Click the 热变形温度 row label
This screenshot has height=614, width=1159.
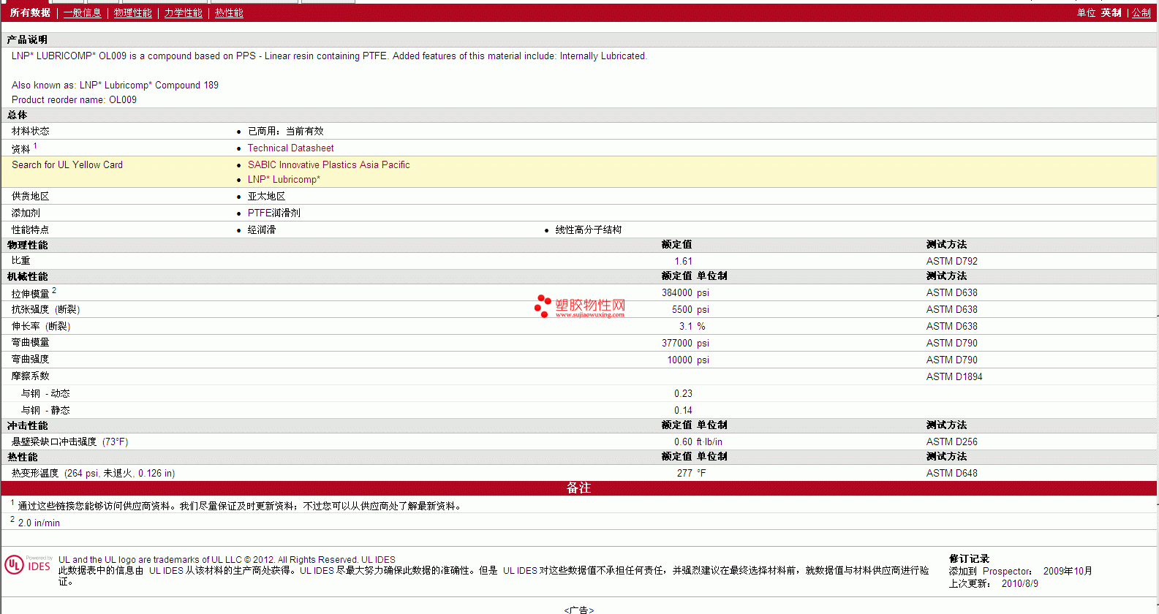pyautogui.click(x=94, y=474)
